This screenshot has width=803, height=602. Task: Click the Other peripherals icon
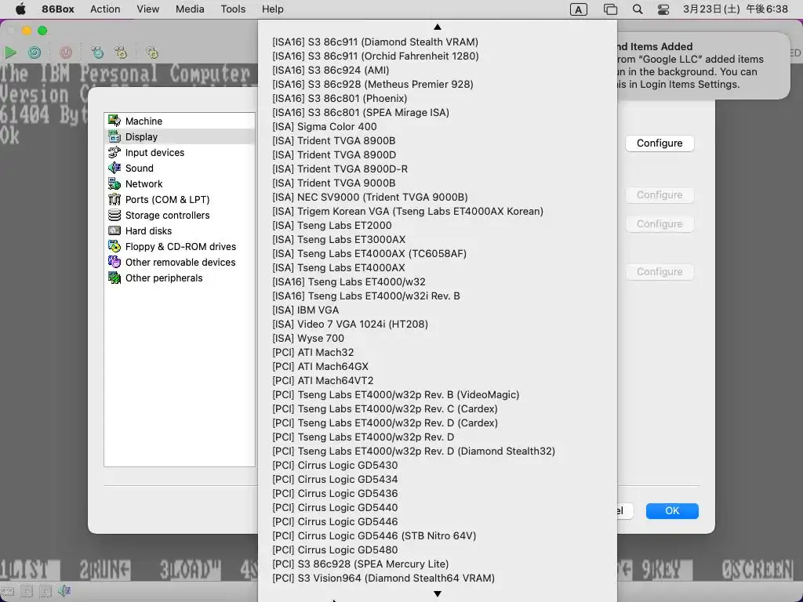(x=114, y=278)
